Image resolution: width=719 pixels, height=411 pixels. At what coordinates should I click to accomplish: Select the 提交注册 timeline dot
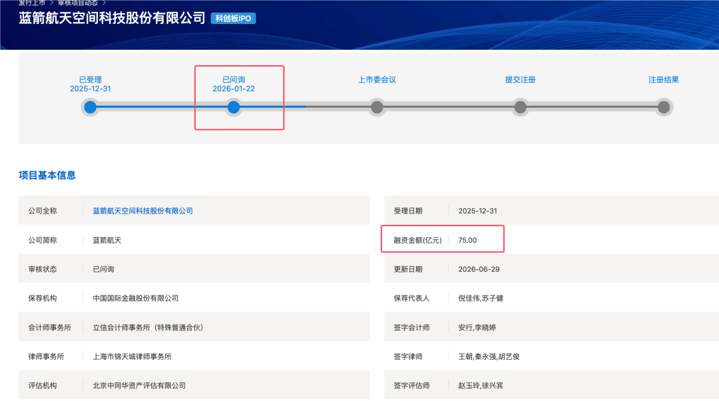(x=520, y=107)
